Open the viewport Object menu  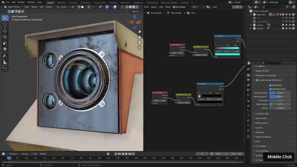click(49, 7)
